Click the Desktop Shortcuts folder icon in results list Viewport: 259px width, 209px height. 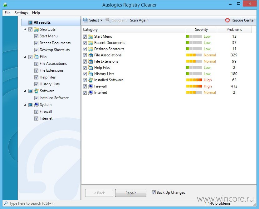coord(90,49)
